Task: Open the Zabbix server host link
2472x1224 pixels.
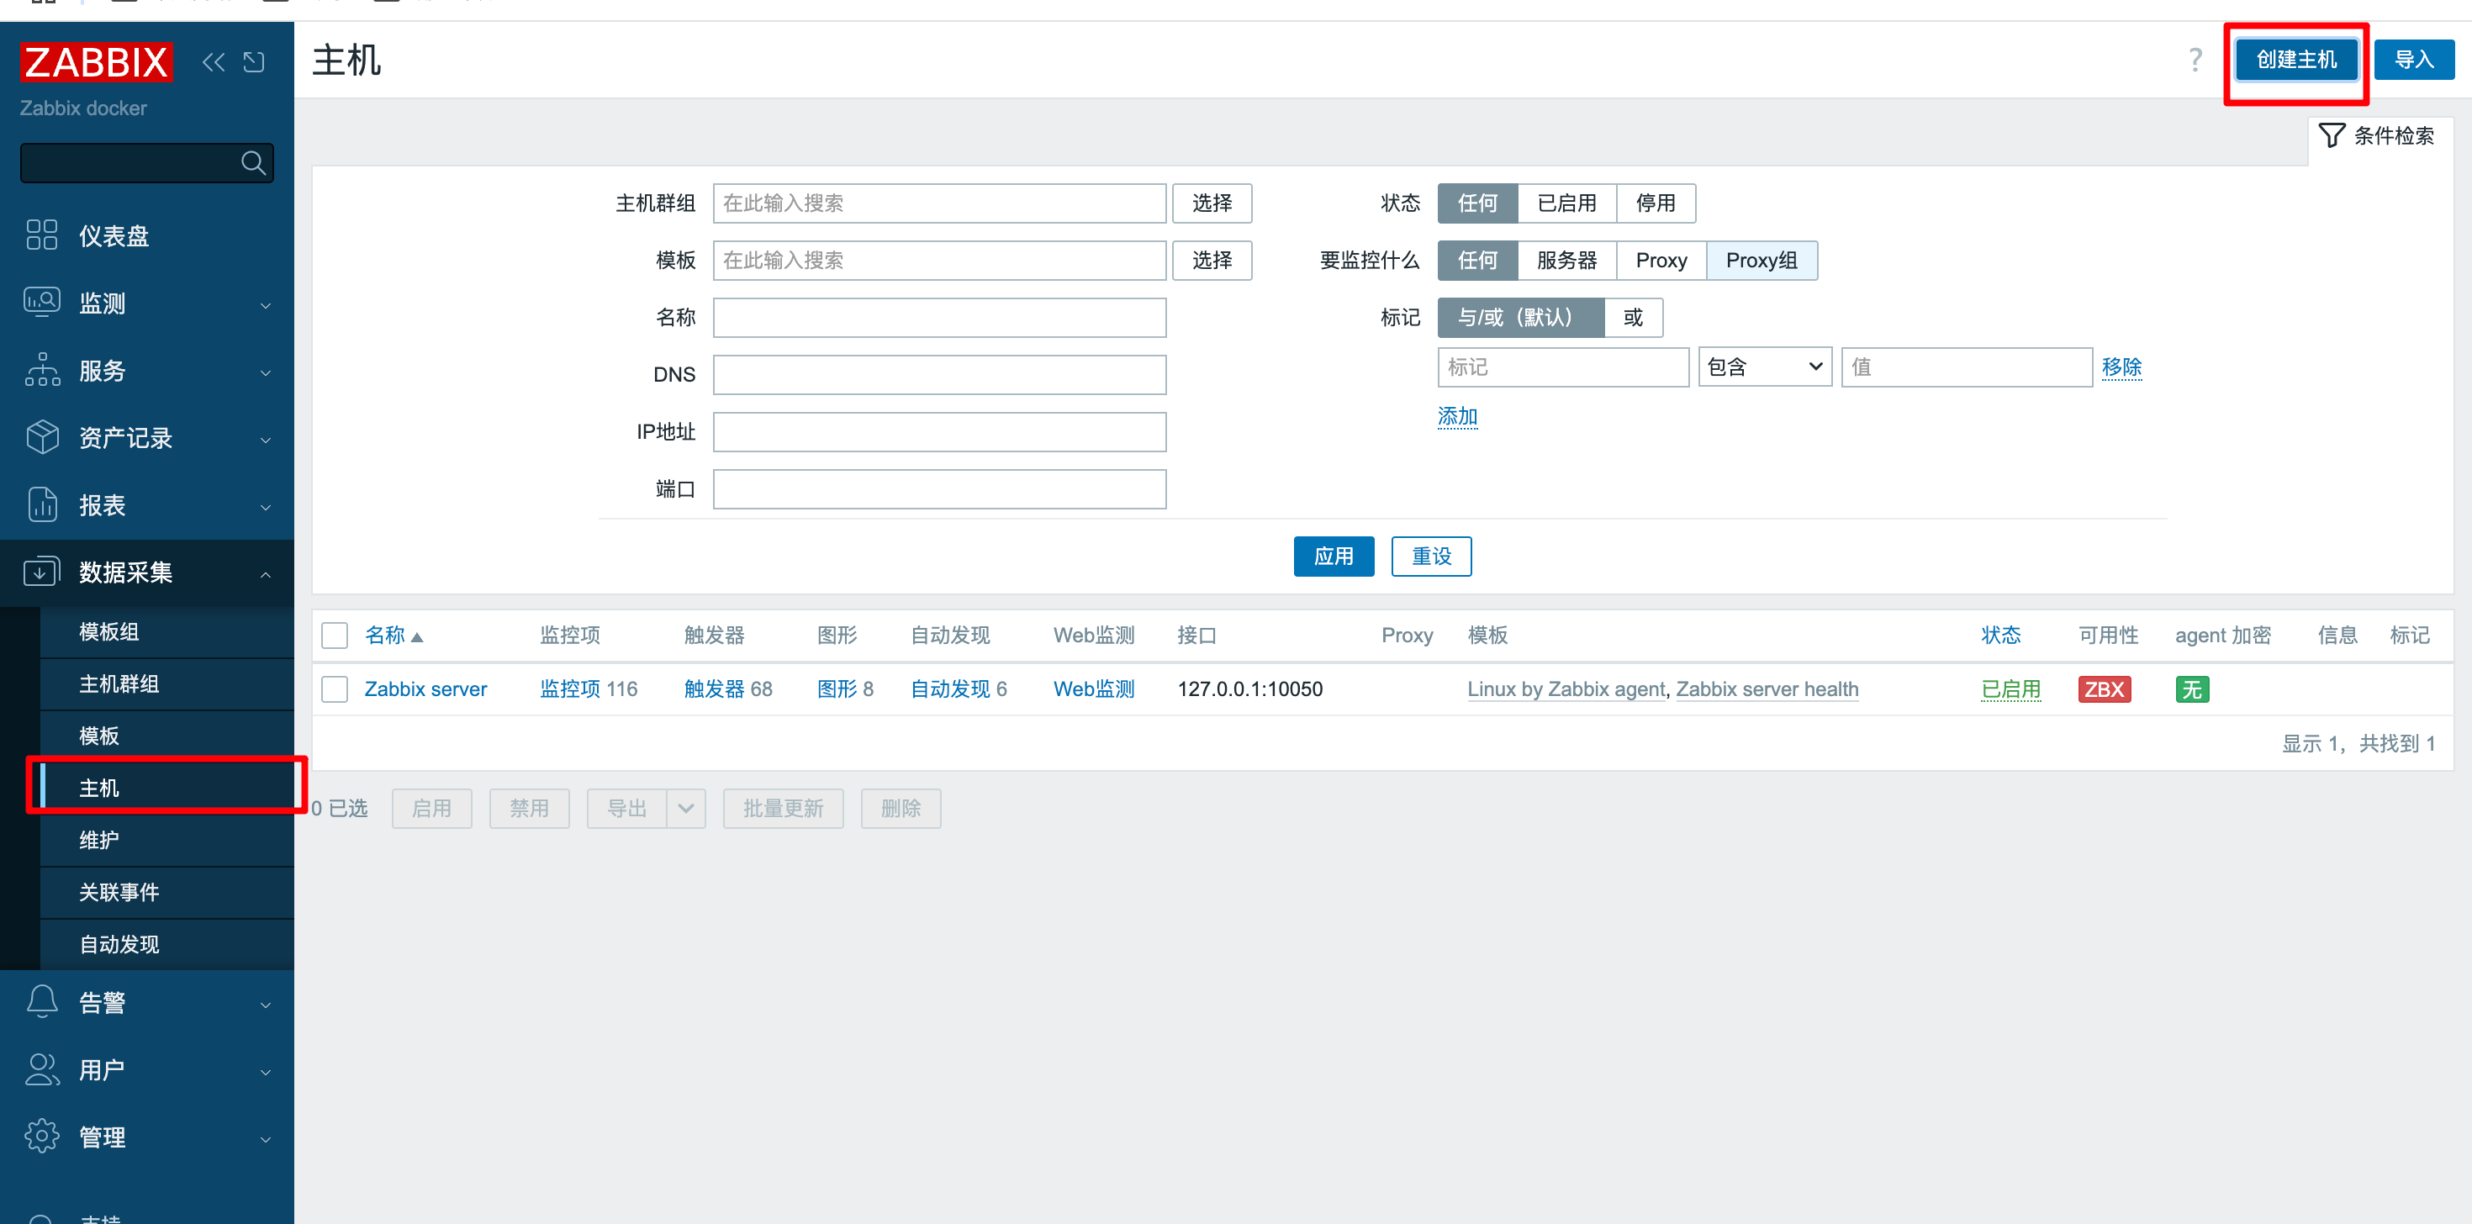Action: pos(425,688)
